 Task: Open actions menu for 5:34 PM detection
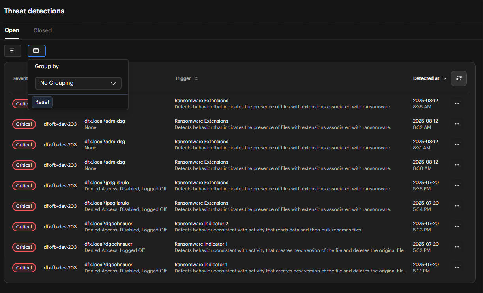457,206
